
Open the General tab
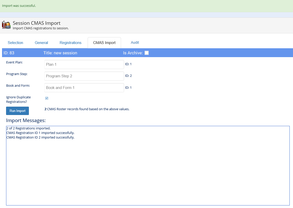pyautogui.click(x=41, y=43)
